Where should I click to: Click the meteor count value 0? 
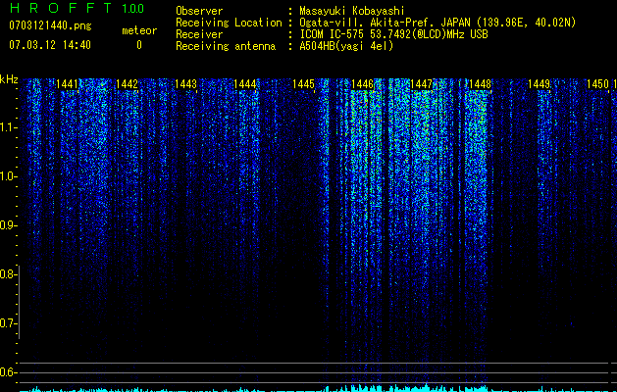click(x=139, y=45)
